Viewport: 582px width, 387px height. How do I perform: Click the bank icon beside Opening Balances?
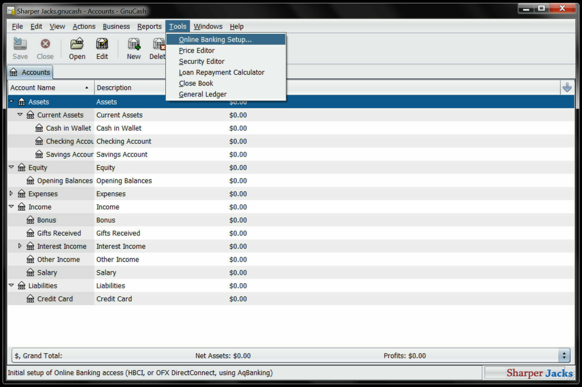pyautogui.click(x=30, y=181)
